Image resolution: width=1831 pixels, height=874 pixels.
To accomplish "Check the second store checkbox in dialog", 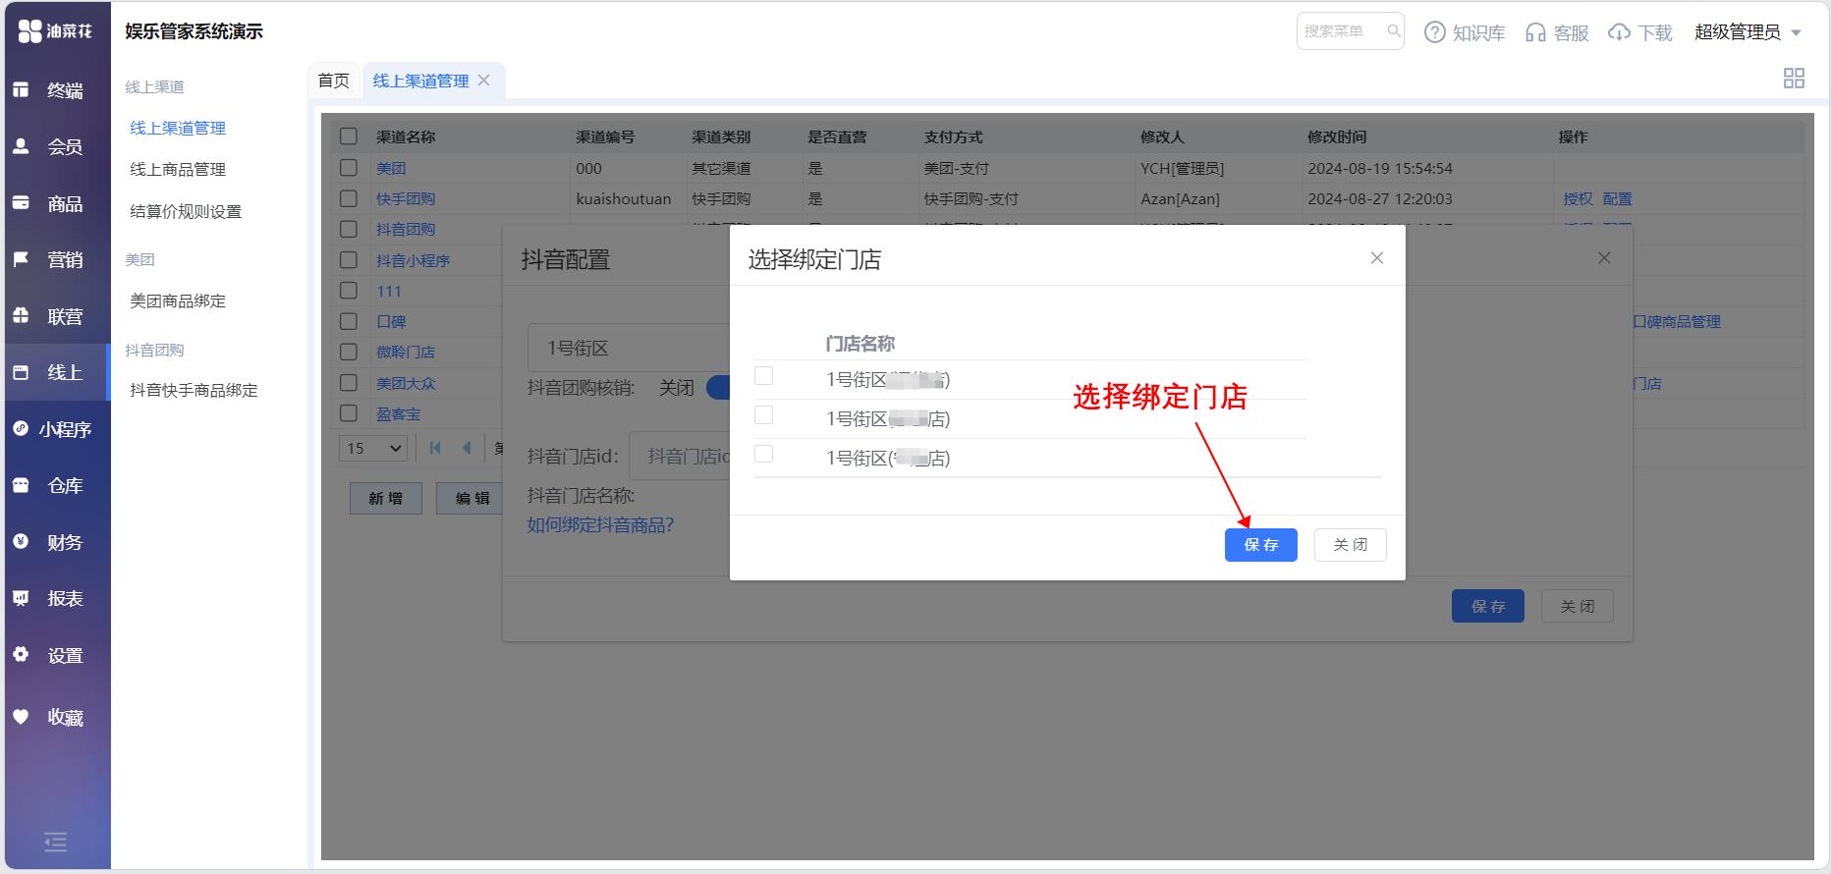I will [763, 415].
